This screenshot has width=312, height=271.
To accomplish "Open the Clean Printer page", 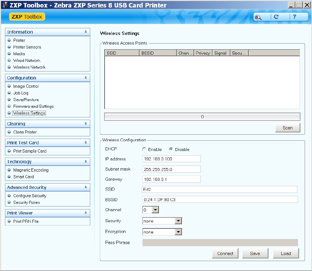I will click(x=25, y=132).
